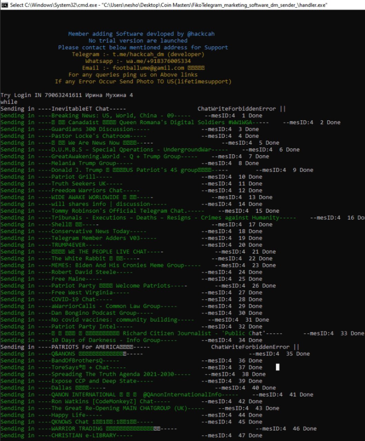Click 'QKNOWS Chat' line
The width and height of the screenshot is (365, 441).
[x=131, y=422]
